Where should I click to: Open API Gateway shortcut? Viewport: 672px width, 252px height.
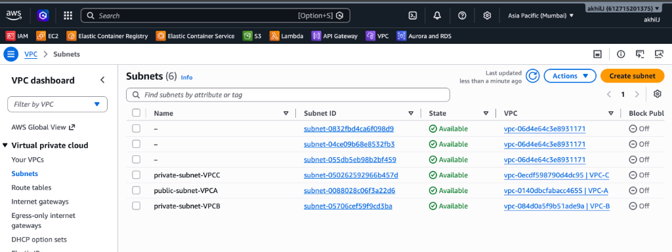click(335, 36)
